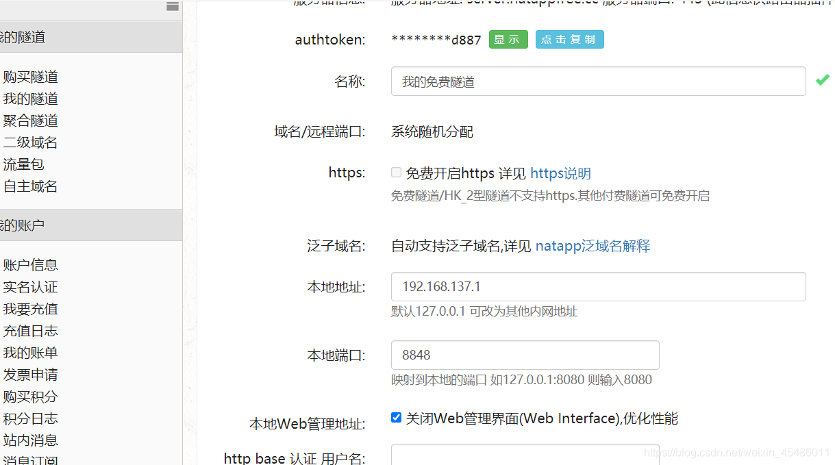The image size is (835, 465).
Task: Open the https说明 link
Action: pyautogui.click(x=560, y=174)
